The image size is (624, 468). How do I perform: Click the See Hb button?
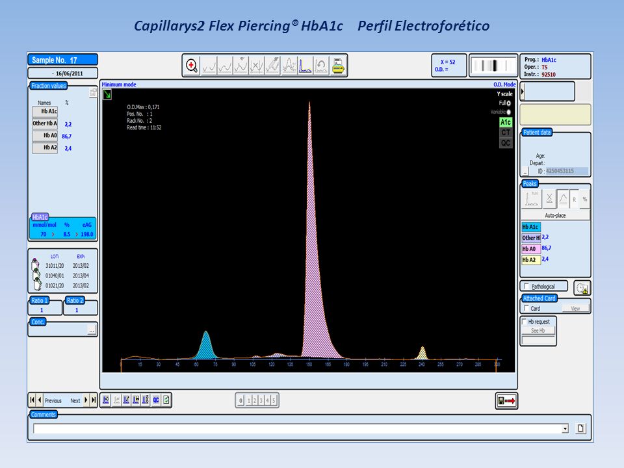click(538, 331)
